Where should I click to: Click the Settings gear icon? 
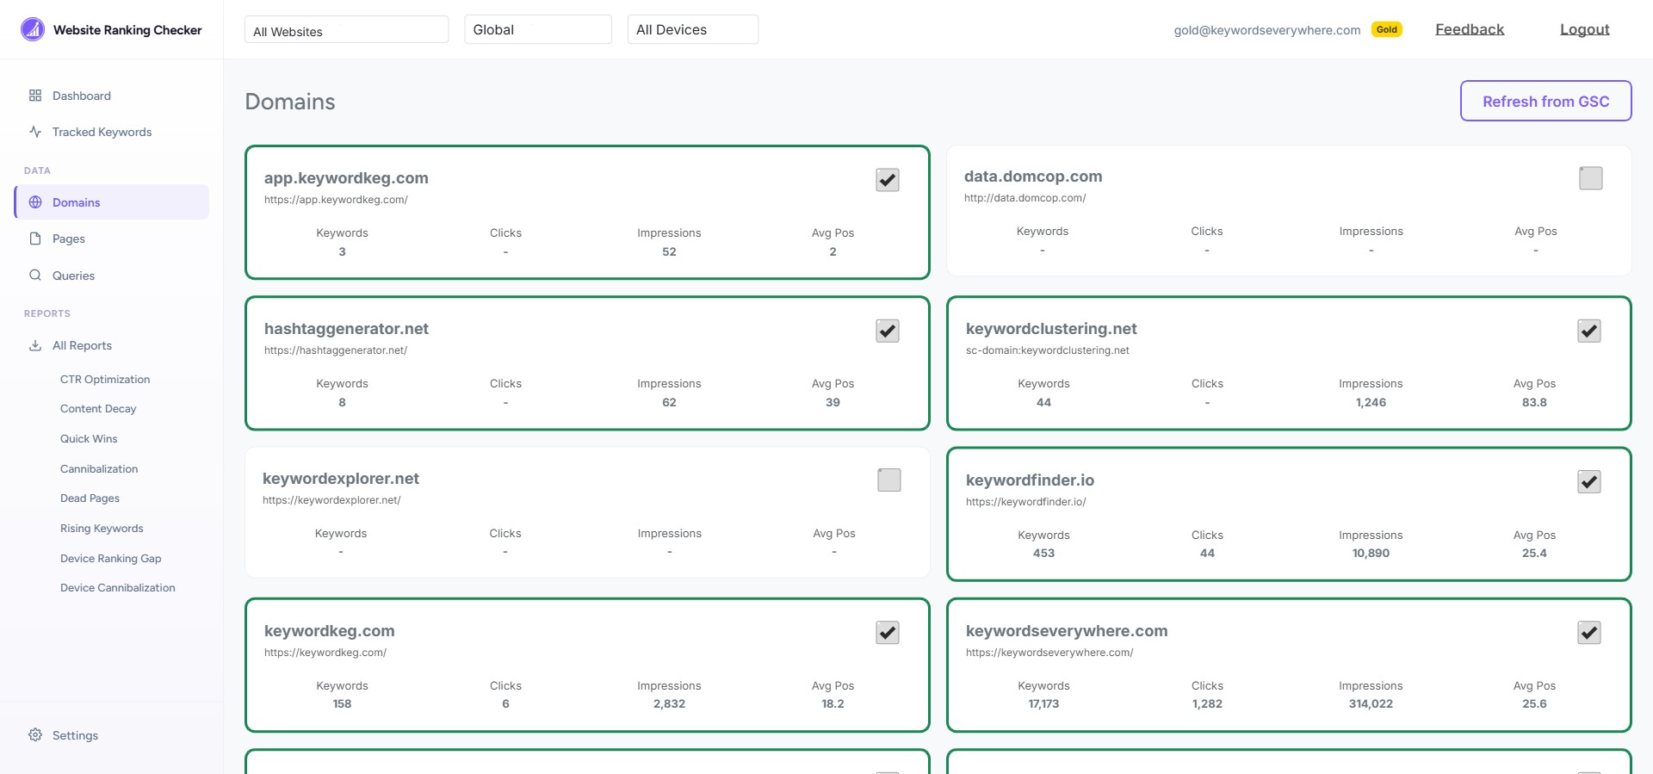click(35, 735)
